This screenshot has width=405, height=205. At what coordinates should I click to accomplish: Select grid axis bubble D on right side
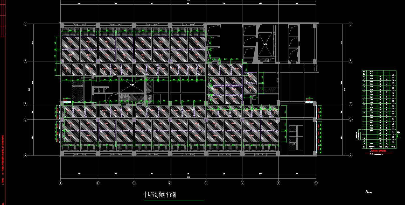pos(351,61)
